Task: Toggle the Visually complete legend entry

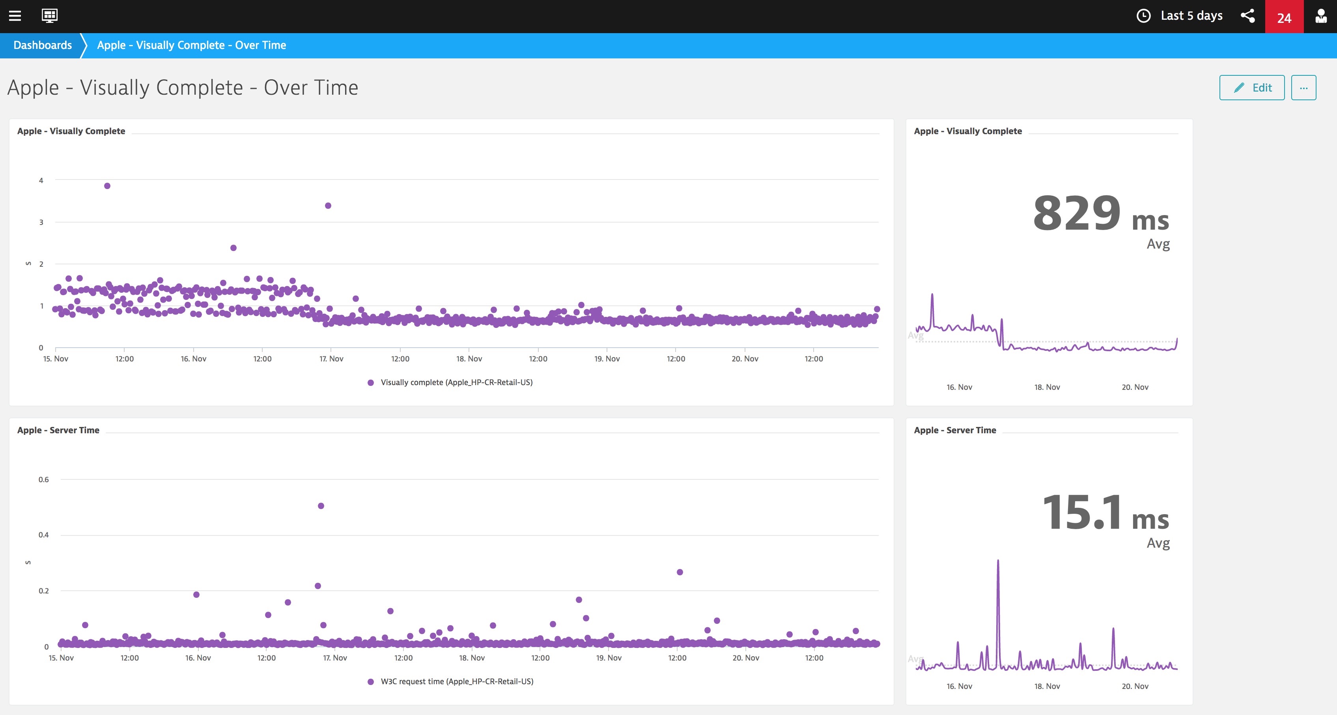Action: point(450,382)
